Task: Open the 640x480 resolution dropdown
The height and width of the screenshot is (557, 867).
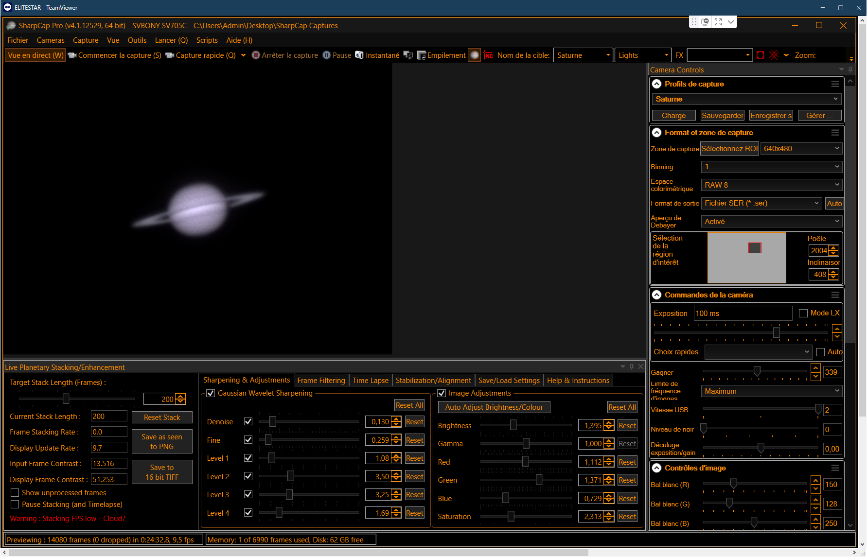Action: (801, 149)
